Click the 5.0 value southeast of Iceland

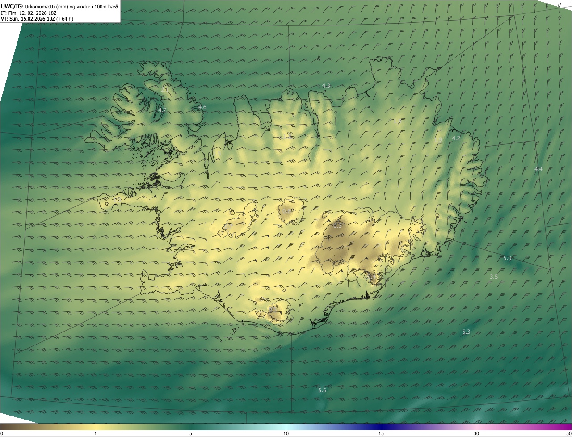[x=507, y=258]
